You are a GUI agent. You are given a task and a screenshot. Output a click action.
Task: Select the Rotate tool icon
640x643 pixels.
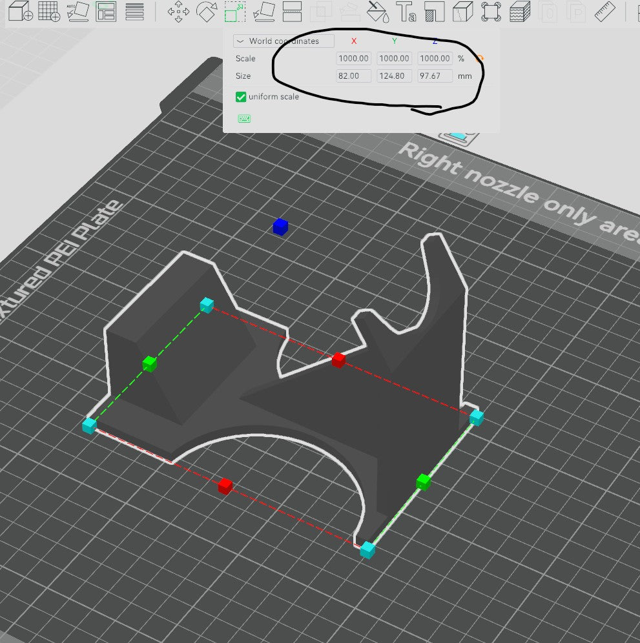[x=207, y=12]
